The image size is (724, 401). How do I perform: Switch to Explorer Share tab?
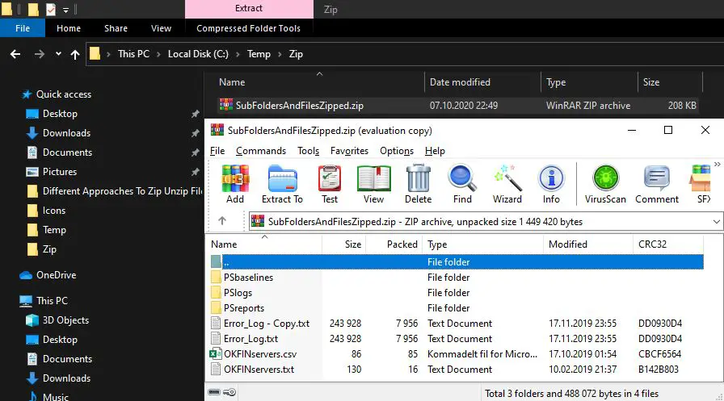click(116, 28)
